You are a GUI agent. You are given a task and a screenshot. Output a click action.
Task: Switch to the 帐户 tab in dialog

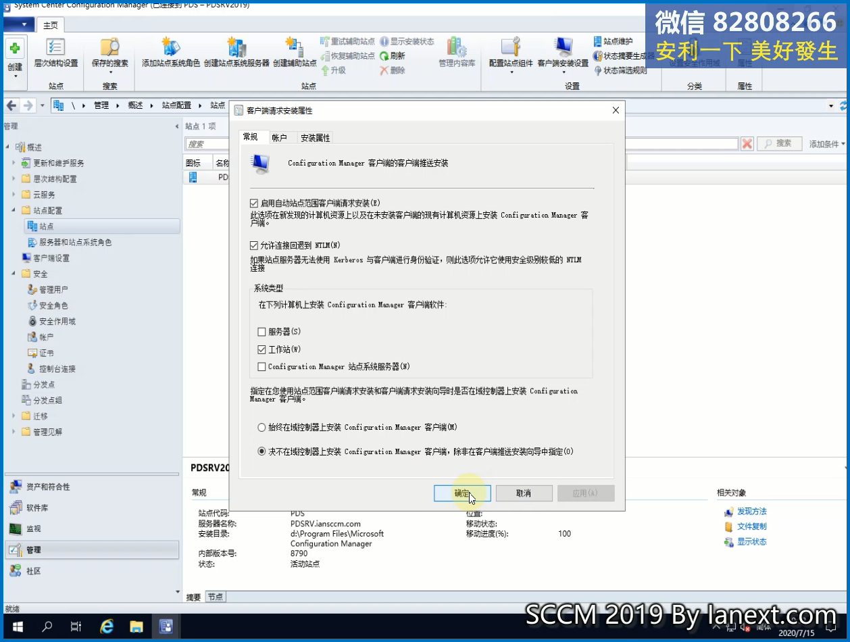[279, 138]
